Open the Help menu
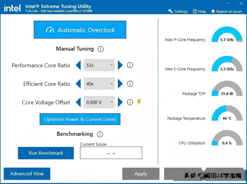Viewport: 247px width, 184px height. point(199,11)
